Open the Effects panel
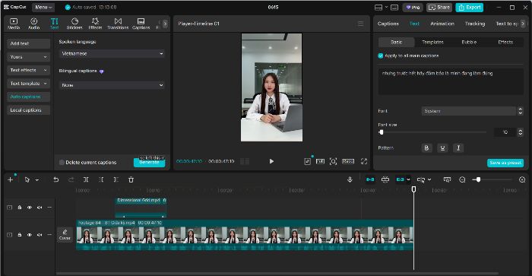This screenshot has height=276, width=532. coord(95,24)
